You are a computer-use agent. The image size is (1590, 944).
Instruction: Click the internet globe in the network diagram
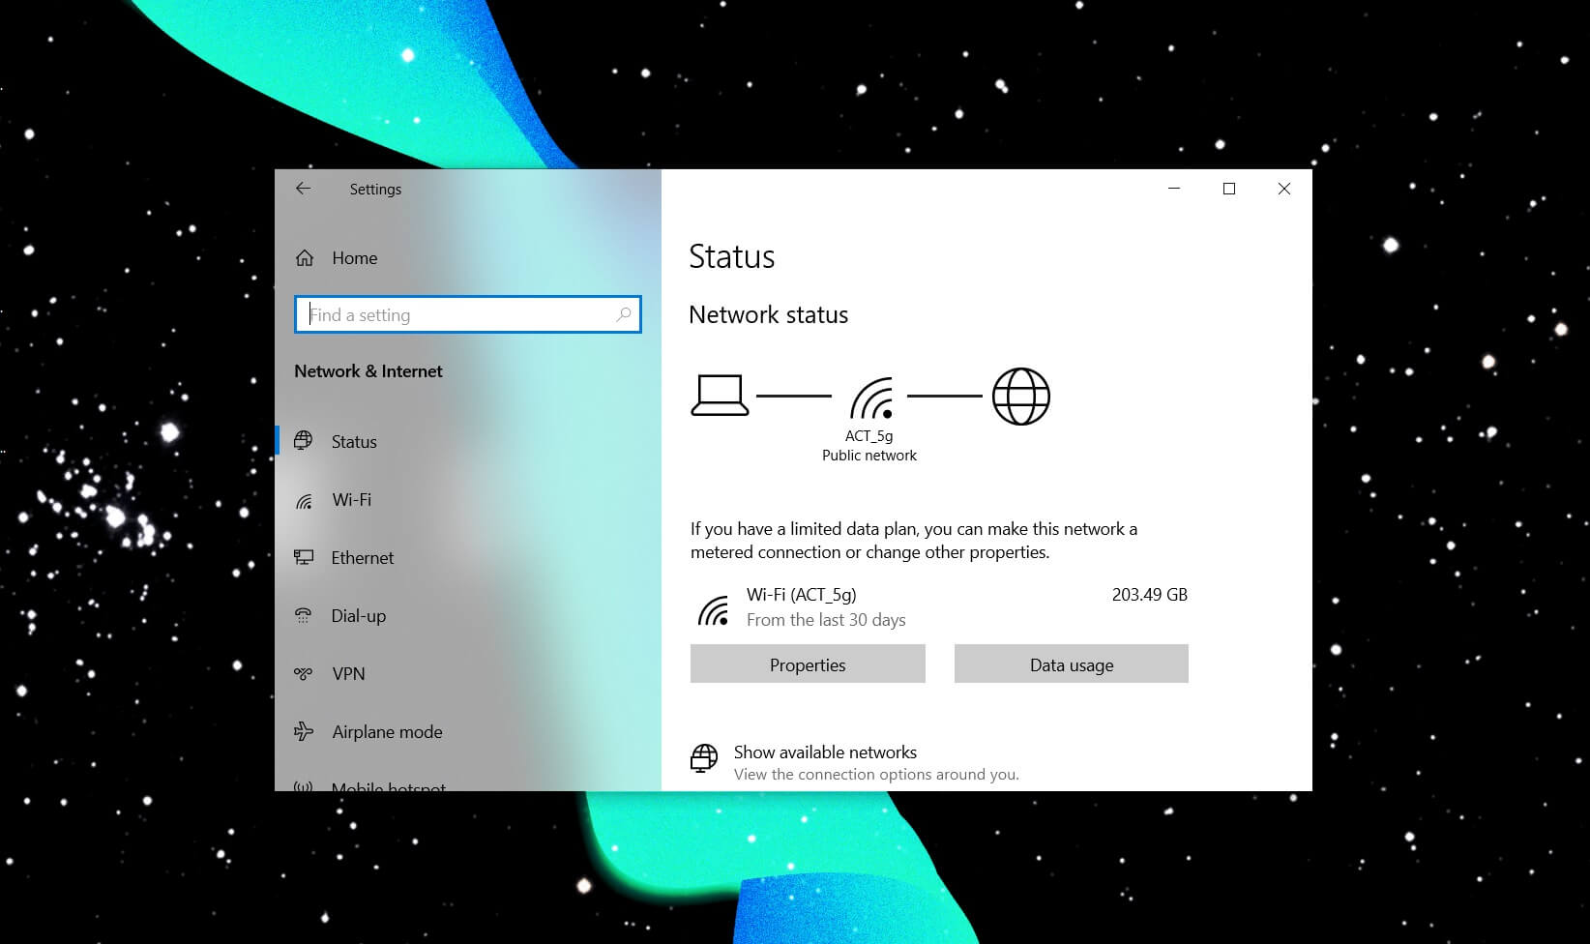point(1020,395)
